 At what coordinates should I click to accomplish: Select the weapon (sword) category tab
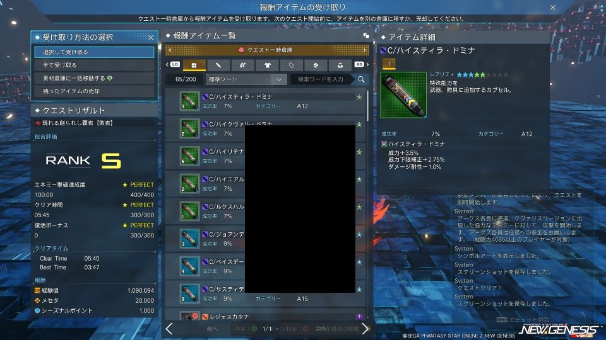pos(218,65)
